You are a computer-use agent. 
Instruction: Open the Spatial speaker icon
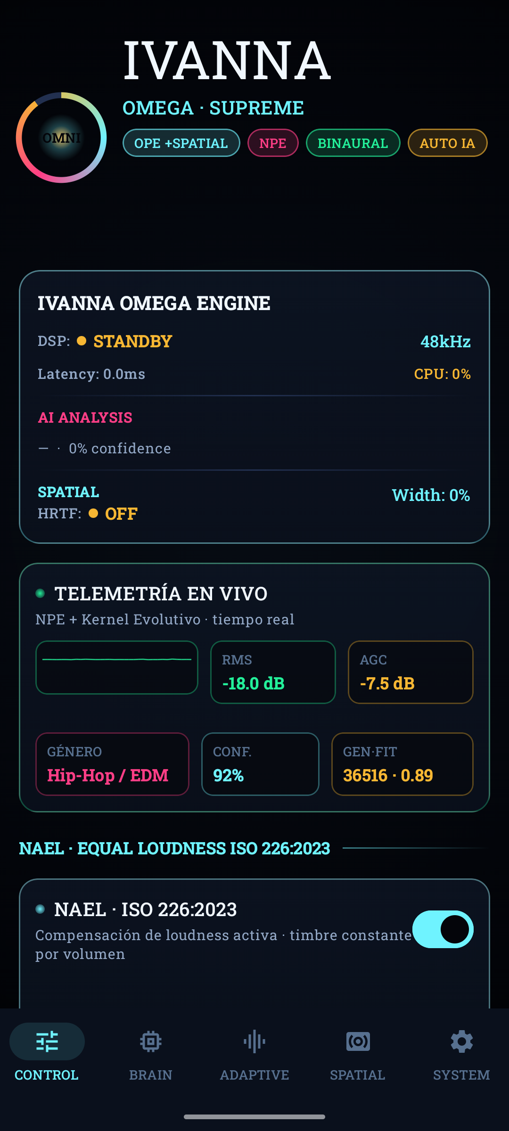(x=358, y=1041)
